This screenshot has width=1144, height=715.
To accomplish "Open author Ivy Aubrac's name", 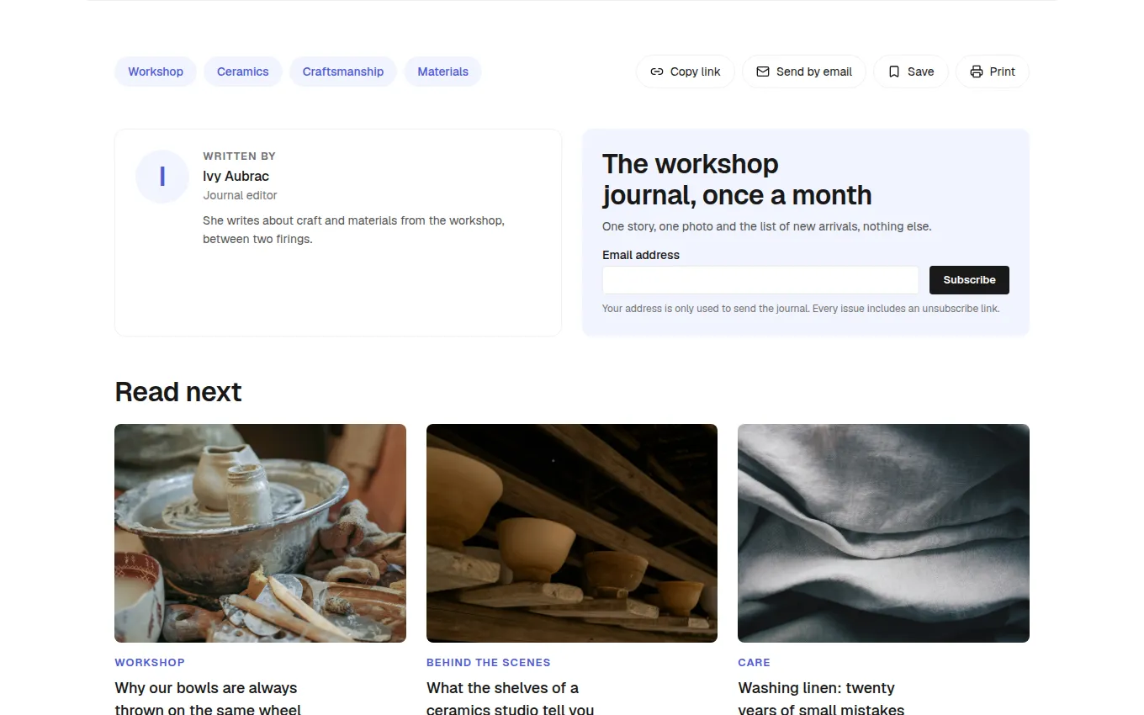I will (236, 176).
